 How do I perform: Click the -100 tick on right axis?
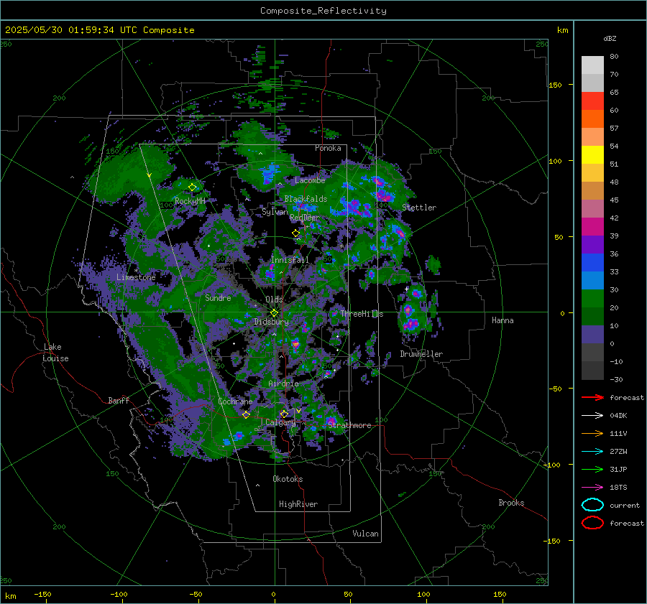tap(551, 465)
